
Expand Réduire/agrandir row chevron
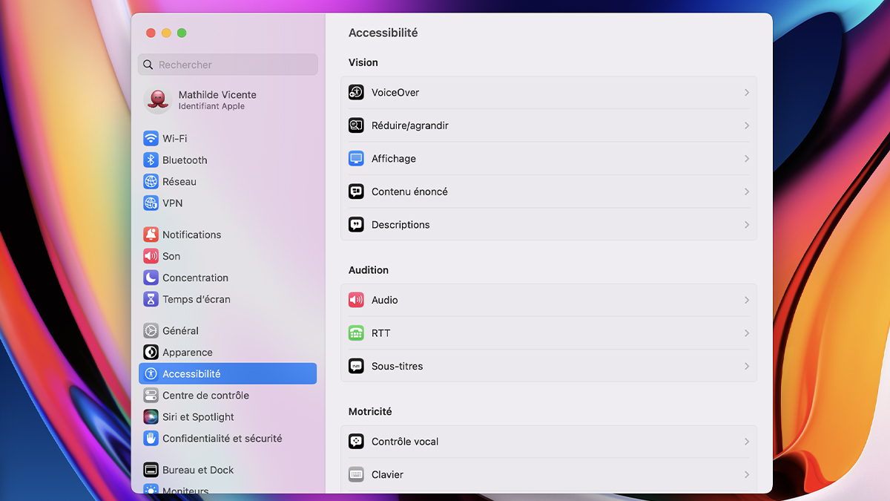click(747, 125)
